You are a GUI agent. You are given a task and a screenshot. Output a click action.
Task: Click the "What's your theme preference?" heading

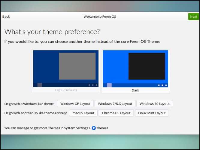52,32
